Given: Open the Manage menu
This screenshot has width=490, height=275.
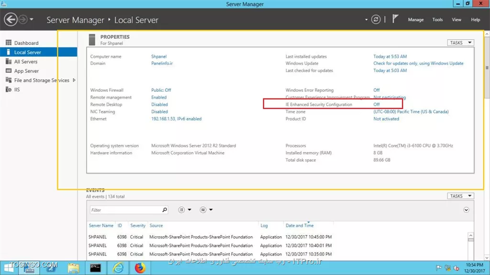Looking at the screenshot, I should click(416, 20).
